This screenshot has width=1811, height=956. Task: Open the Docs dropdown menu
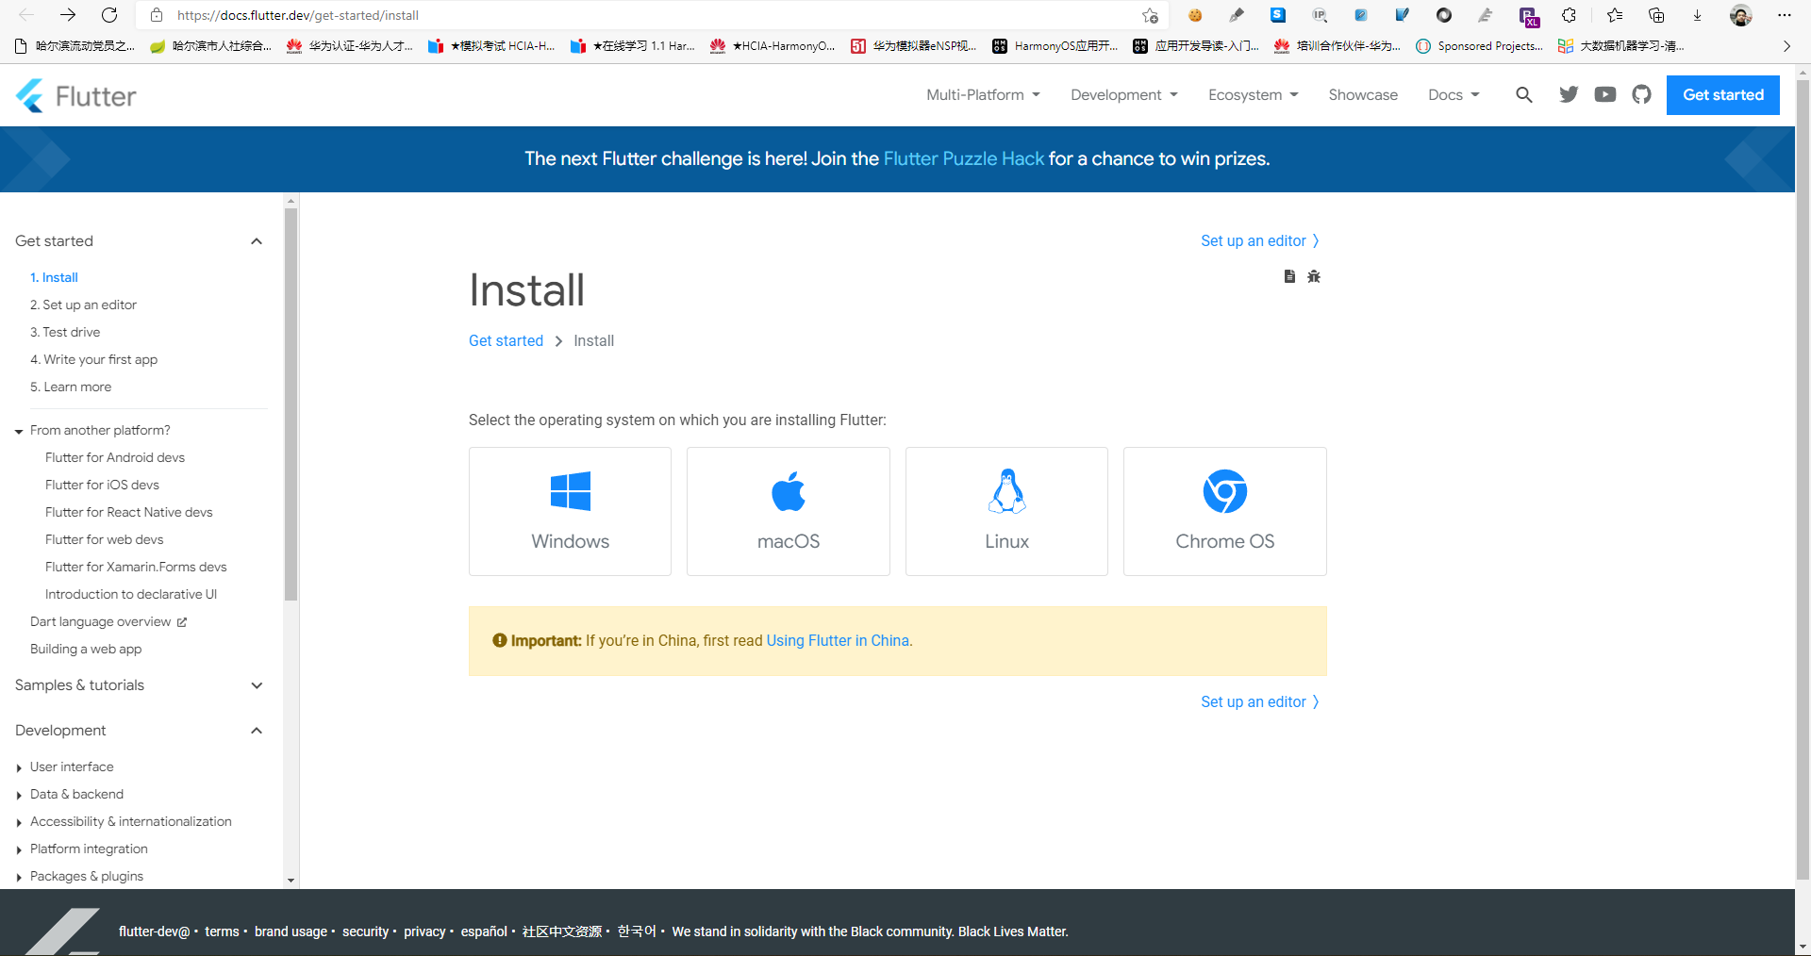pos(1454,95)
